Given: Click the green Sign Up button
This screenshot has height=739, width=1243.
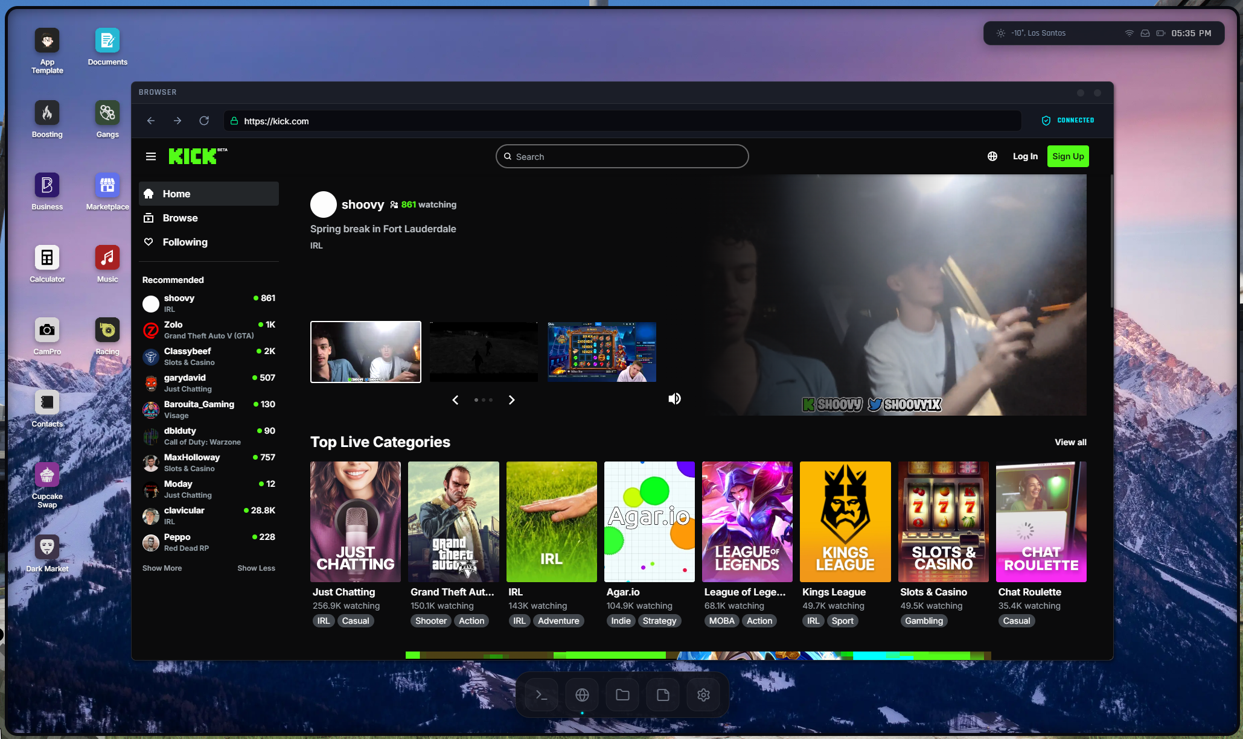Looking at the screenshot, I should tap(1067, 157).
